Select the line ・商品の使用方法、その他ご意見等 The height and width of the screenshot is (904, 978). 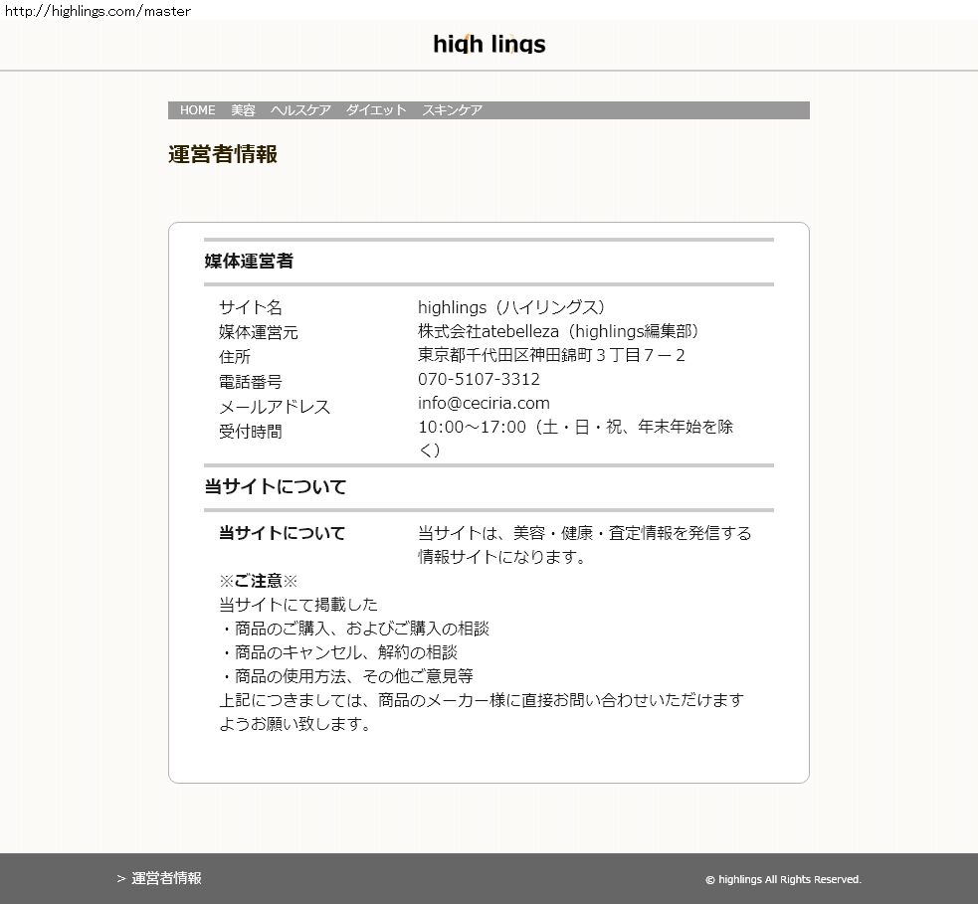coord(346,676)
